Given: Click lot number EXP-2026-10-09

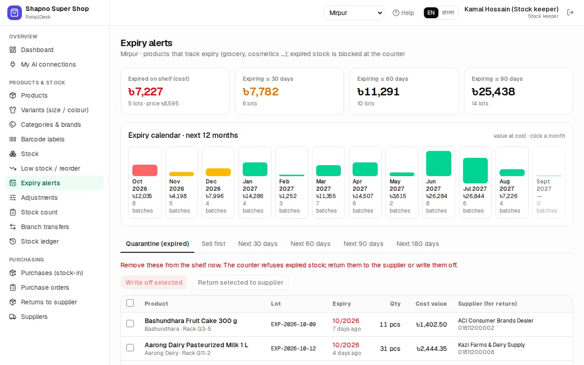Looking at the screenshot, I should [293, 324].
